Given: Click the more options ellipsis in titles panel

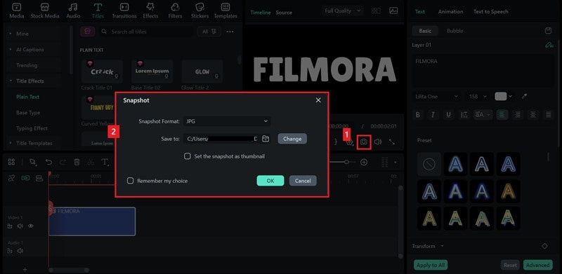Looking at the screenshot, I should [230, 32].
